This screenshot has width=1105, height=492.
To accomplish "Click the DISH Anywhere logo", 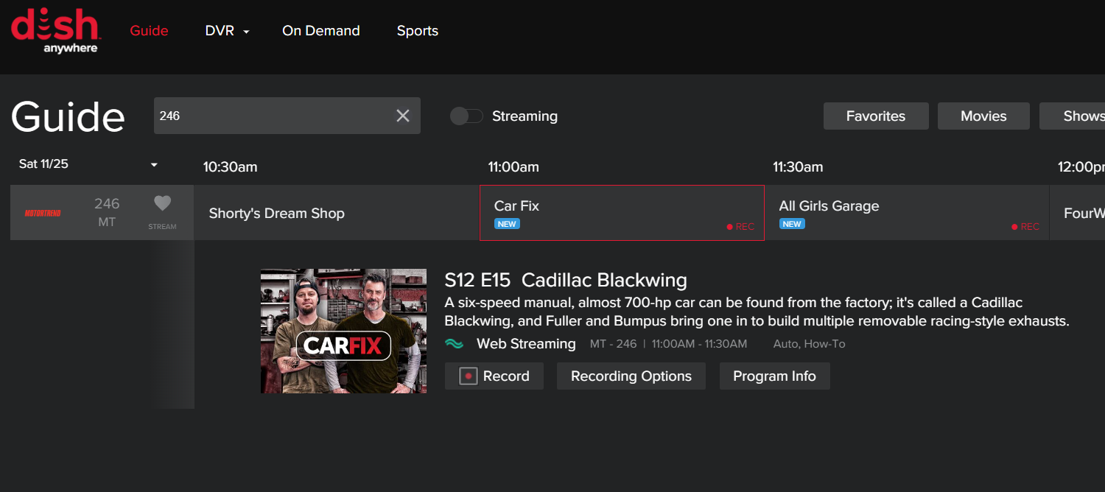I will (55, 31).
